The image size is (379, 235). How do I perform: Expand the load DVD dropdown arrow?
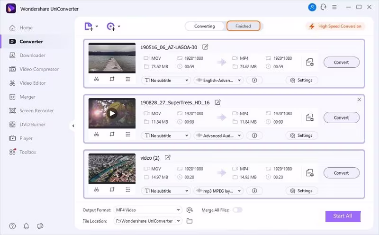click(x=119, y=27)
